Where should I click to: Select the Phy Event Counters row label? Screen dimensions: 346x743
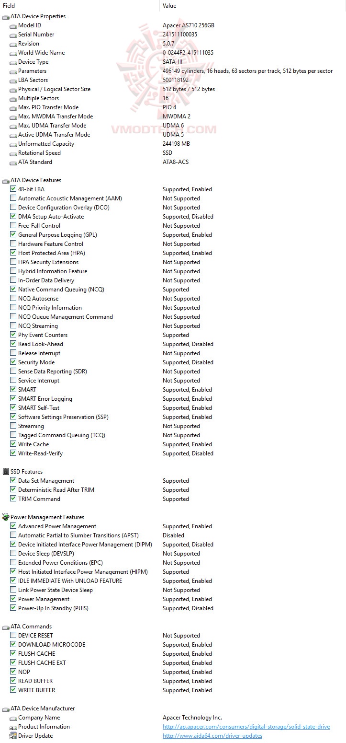pyautogui.click(x=43, y=335)
